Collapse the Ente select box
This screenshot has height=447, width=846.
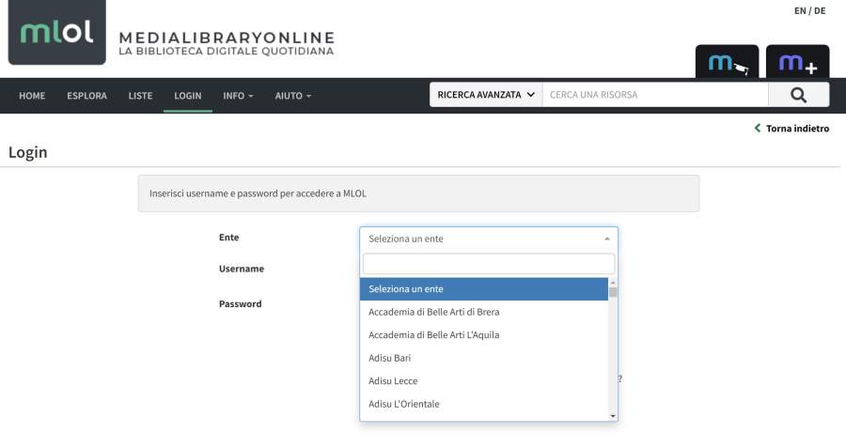coord(488,239)
